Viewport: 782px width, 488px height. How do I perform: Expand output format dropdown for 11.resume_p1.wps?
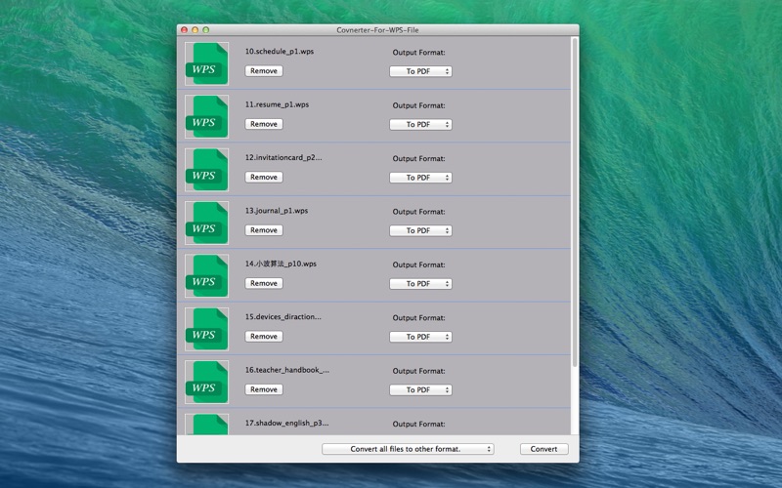(420, 125)
